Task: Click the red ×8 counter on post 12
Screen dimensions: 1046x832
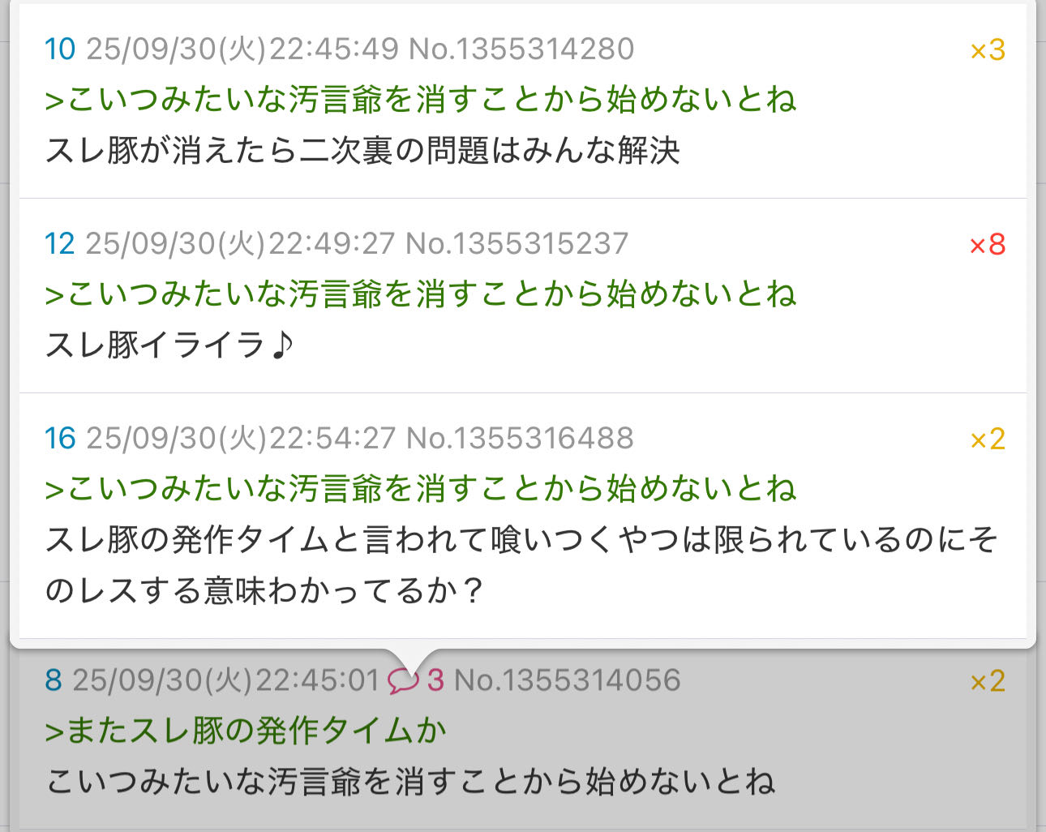Action: [988, 245]
